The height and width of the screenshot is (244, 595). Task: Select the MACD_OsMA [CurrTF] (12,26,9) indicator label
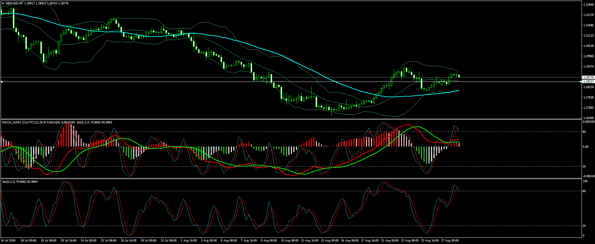tap(24, 122)
